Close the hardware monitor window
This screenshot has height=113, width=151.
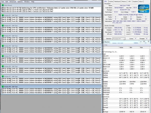coord(148,41)
